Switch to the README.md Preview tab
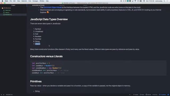This screenshot has height=96, width=170. [38, 5]
